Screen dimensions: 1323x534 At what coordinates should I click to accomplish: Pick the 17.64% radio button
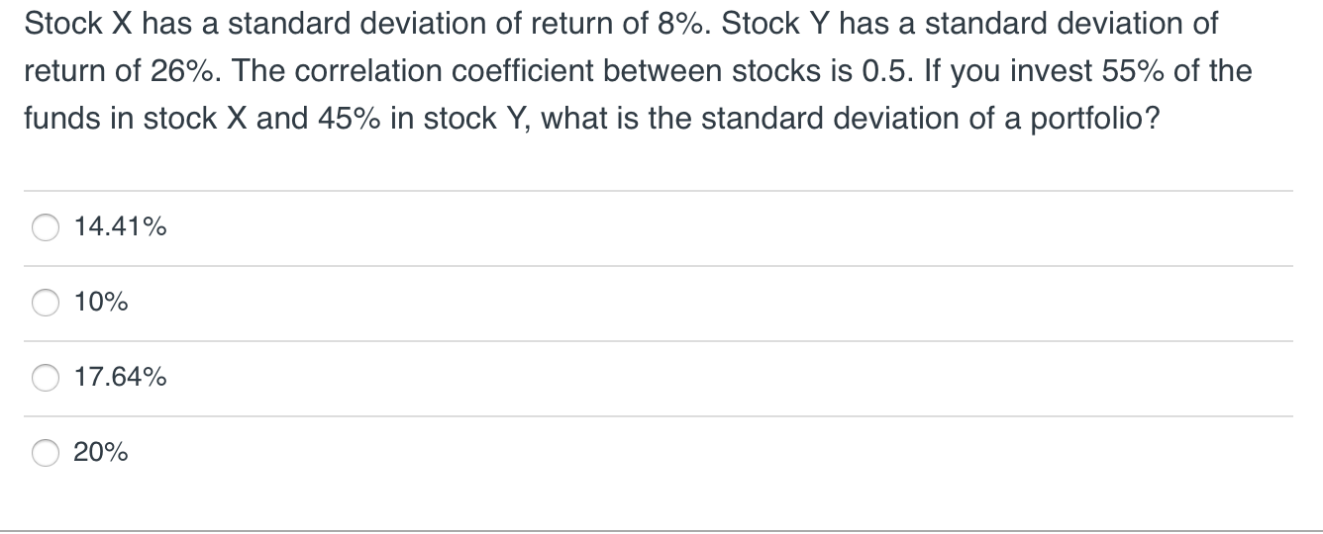(x=47, y=379)
